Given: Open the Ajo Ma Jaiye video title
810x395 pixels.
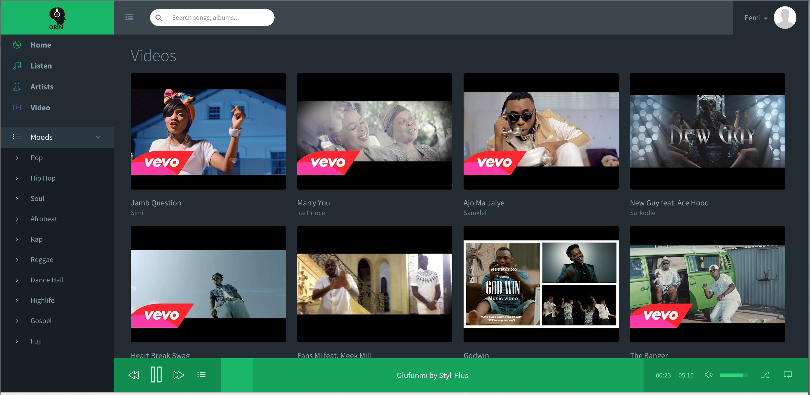Looking at the screenshot, I should pyautogui.click(x=484, y=203).
